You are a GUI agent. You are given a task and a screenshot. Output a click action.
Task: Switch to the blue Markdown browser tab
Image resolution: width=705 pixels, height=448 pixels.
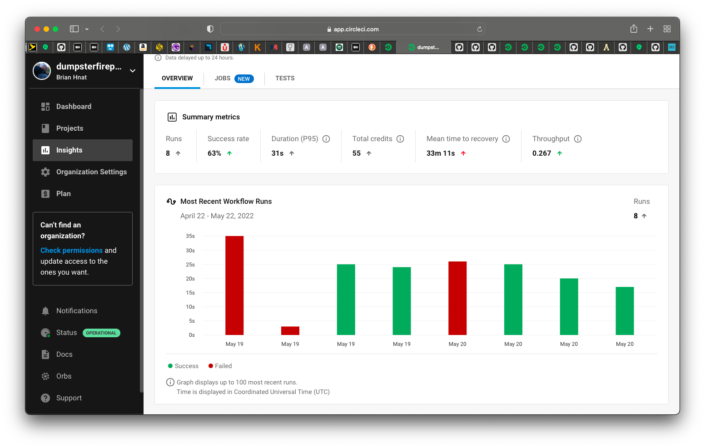[671, 47]
